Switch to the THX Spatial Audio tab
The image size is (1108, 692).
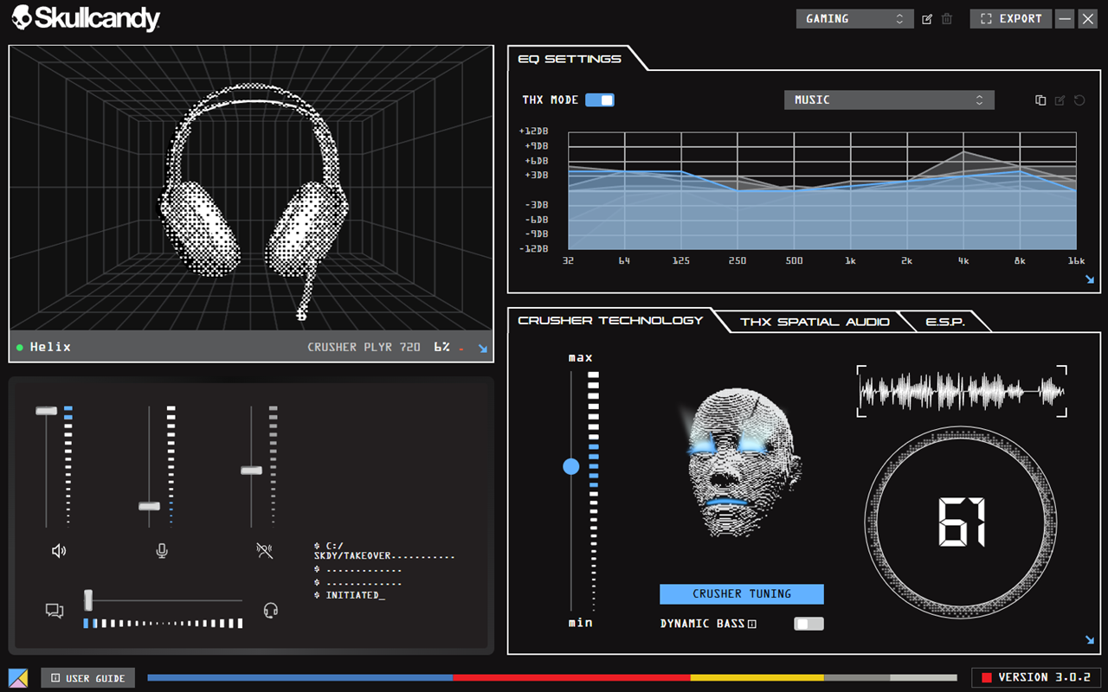coord(815,322)
